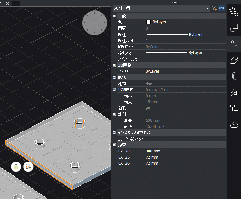
Task: Click the dimension lock icon beside padlock
Action: tap(28, 167)
